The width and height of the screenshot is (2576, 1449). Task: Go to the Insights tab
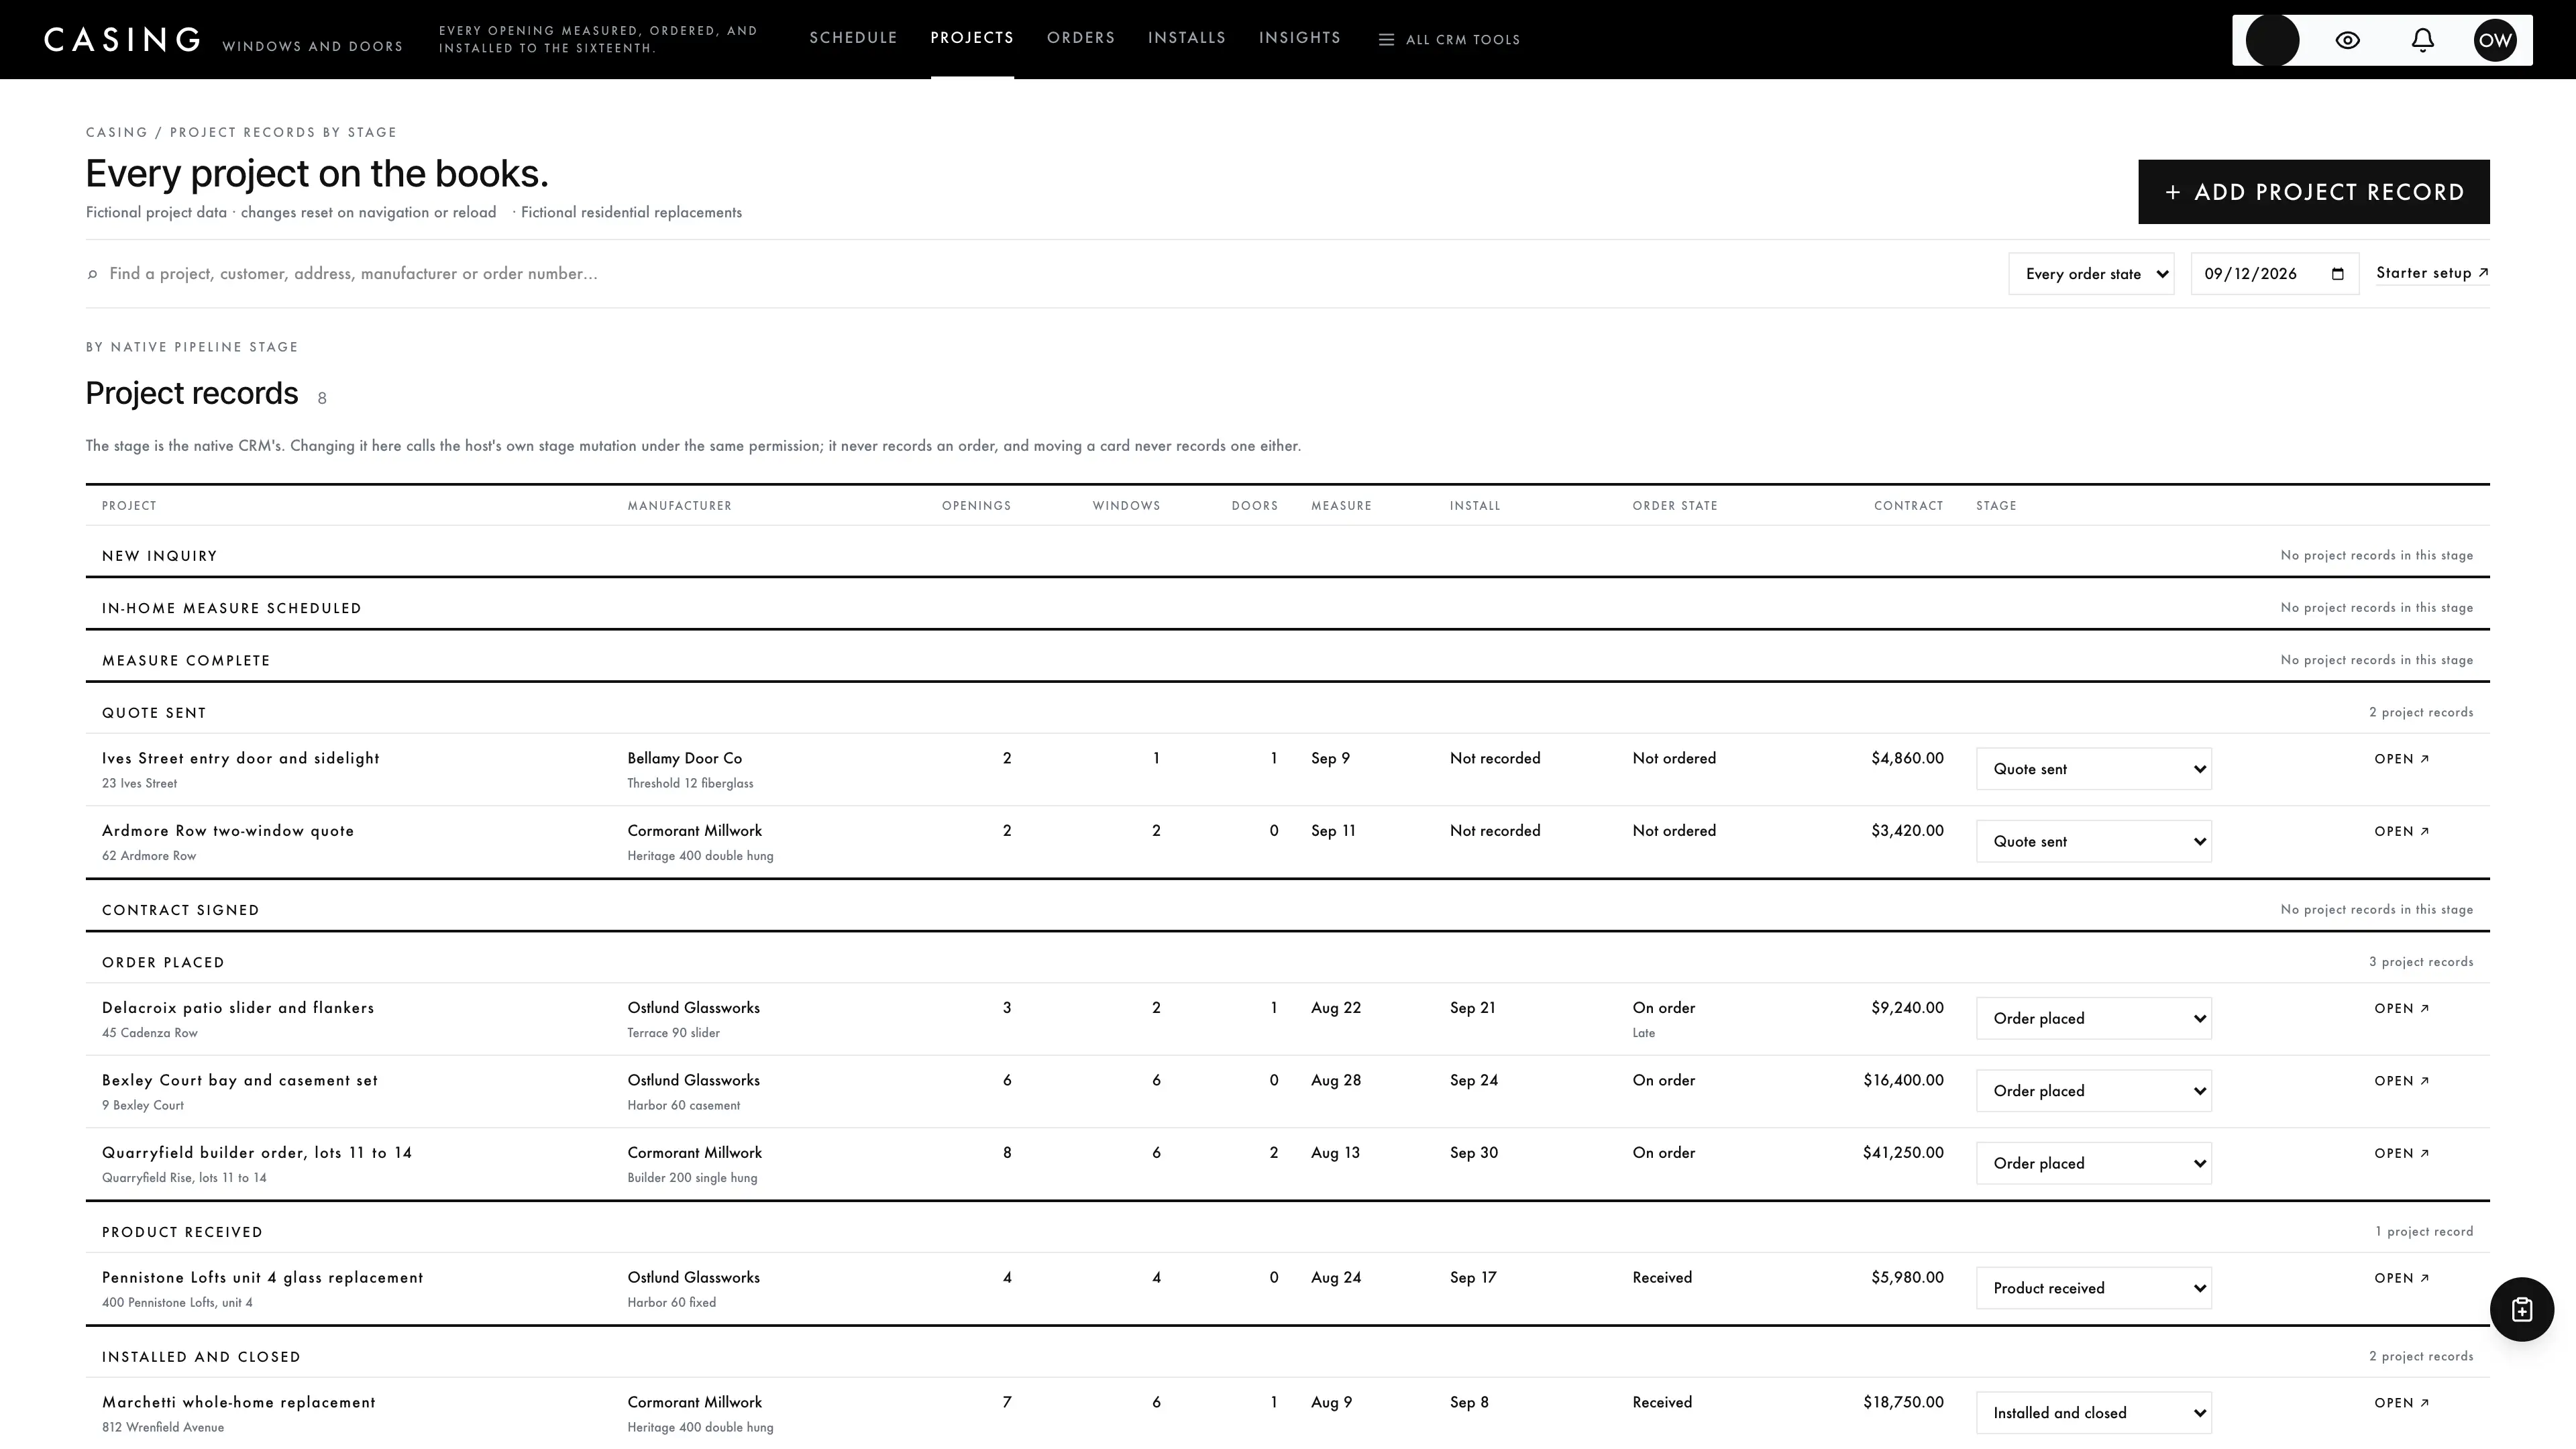pos(1300,38)
